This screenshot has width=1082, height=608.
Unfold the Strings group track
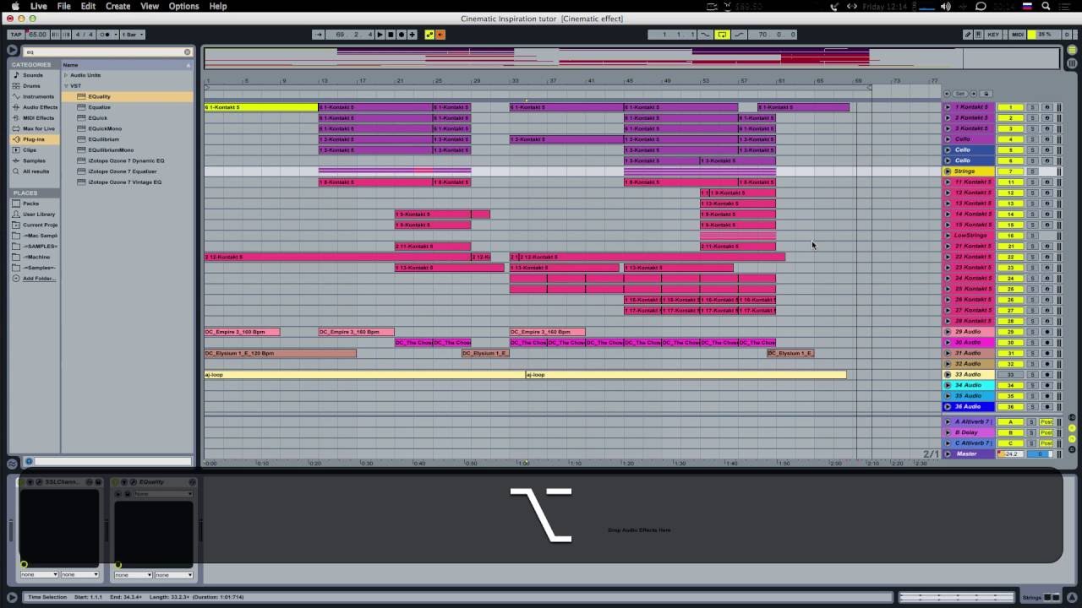coord(948,171)
